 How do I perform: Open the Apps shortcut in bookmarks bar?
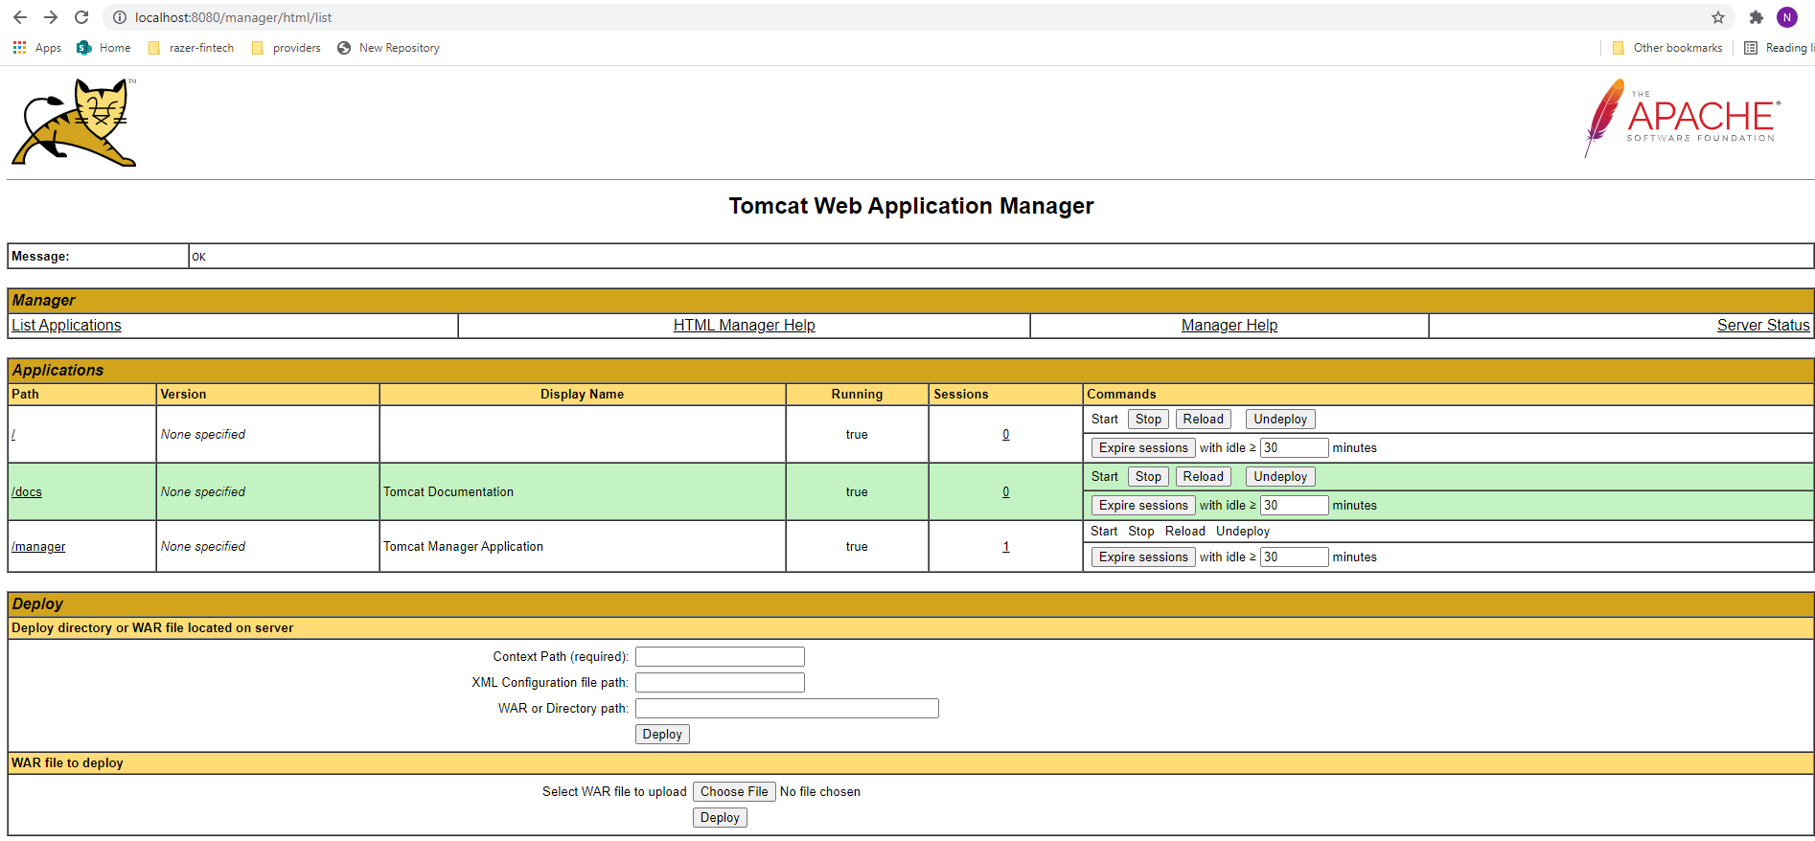tap(37, 48)
